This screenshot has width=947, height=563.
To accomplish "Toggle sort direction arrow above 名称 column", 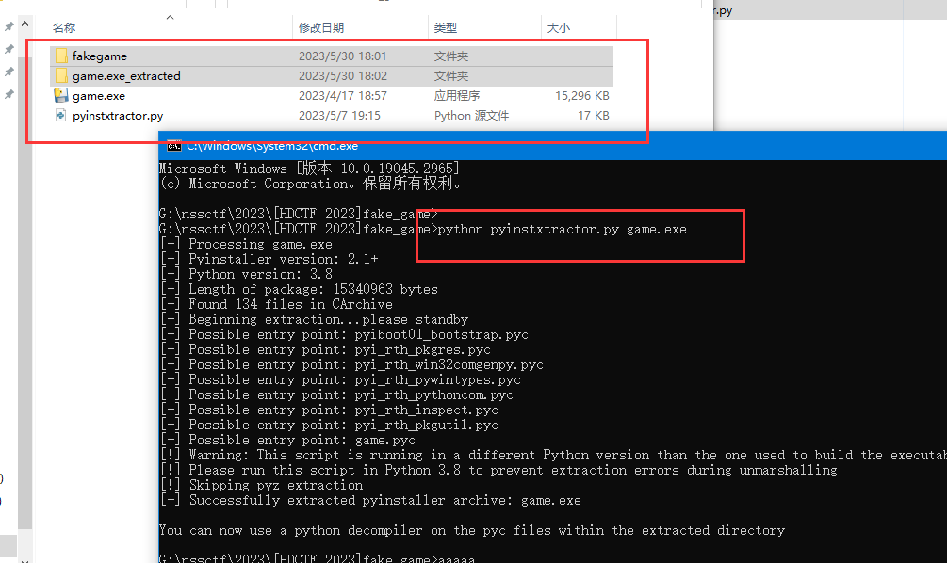I will [170, 17].
